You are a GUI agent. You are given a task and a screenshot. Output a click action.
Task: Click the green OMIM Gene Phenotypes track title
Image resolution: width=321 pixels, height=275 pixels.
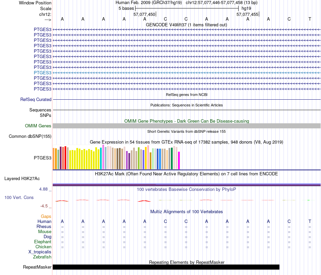[x=187, y=121]
